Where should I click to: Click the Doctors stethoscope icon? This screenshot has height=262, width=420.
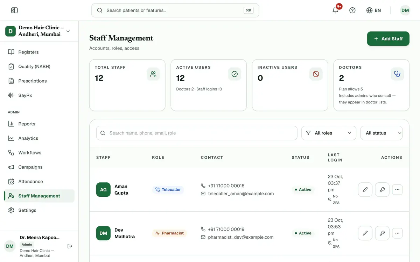(x=397, y=74)
